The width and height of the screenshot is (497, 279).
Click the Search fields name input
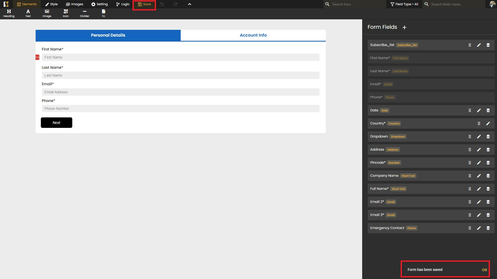pyautogui.click(x=456, y=4)
